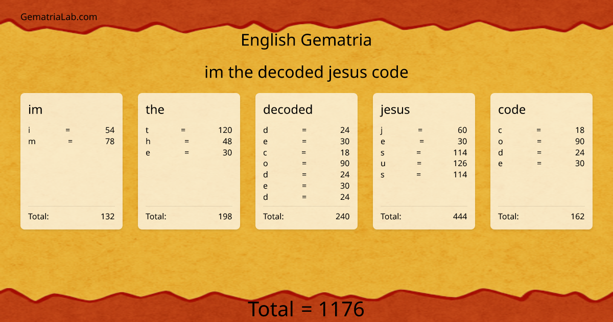Click value 30 in the jesus card
The width and height of the screenshot is (613, 322).
point(462,141)
